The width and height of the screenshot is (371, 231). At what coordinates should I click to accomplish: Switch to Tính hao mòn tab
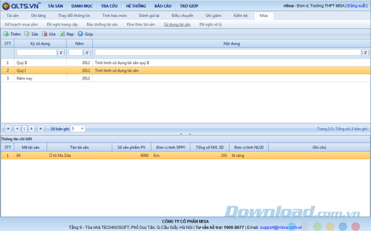(x=115, y=16)
